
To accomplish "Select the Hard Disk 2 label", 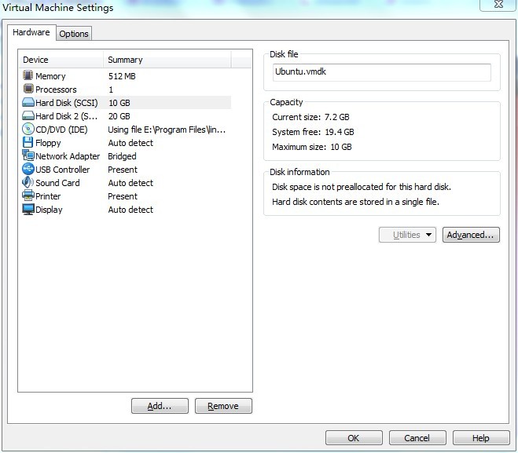I will pos(66,116).
